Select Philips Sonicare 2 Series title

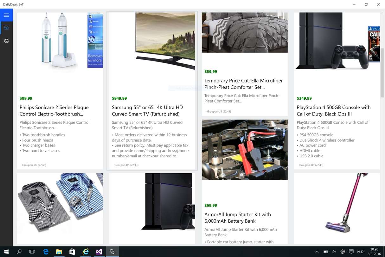[x=54, y=111]
